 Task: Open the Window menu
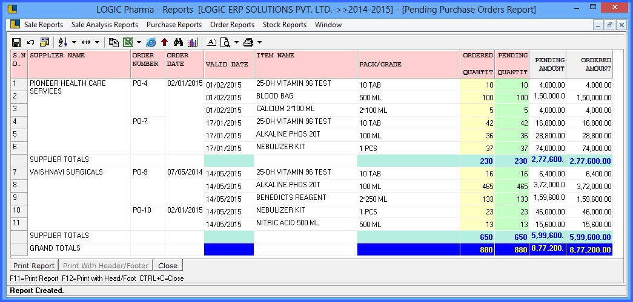328,25
